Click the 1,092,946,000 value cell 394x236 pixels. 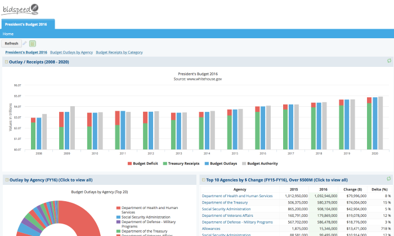point(324,196)
